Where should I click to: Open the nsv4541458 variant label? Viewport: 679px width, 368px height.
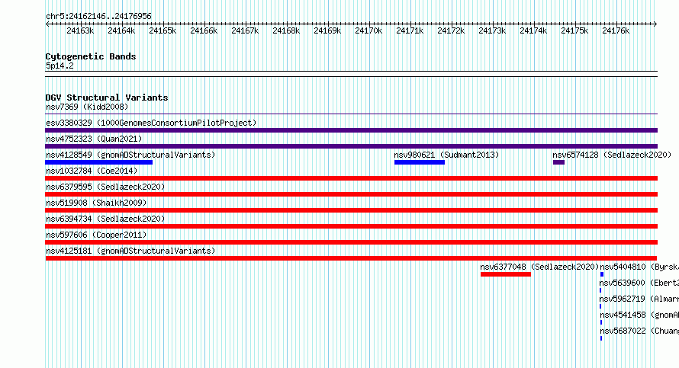click(x=639, y=315)
